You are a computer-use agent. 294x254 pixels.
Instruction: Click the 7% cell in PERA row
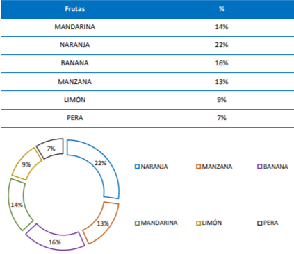(222, 118)
